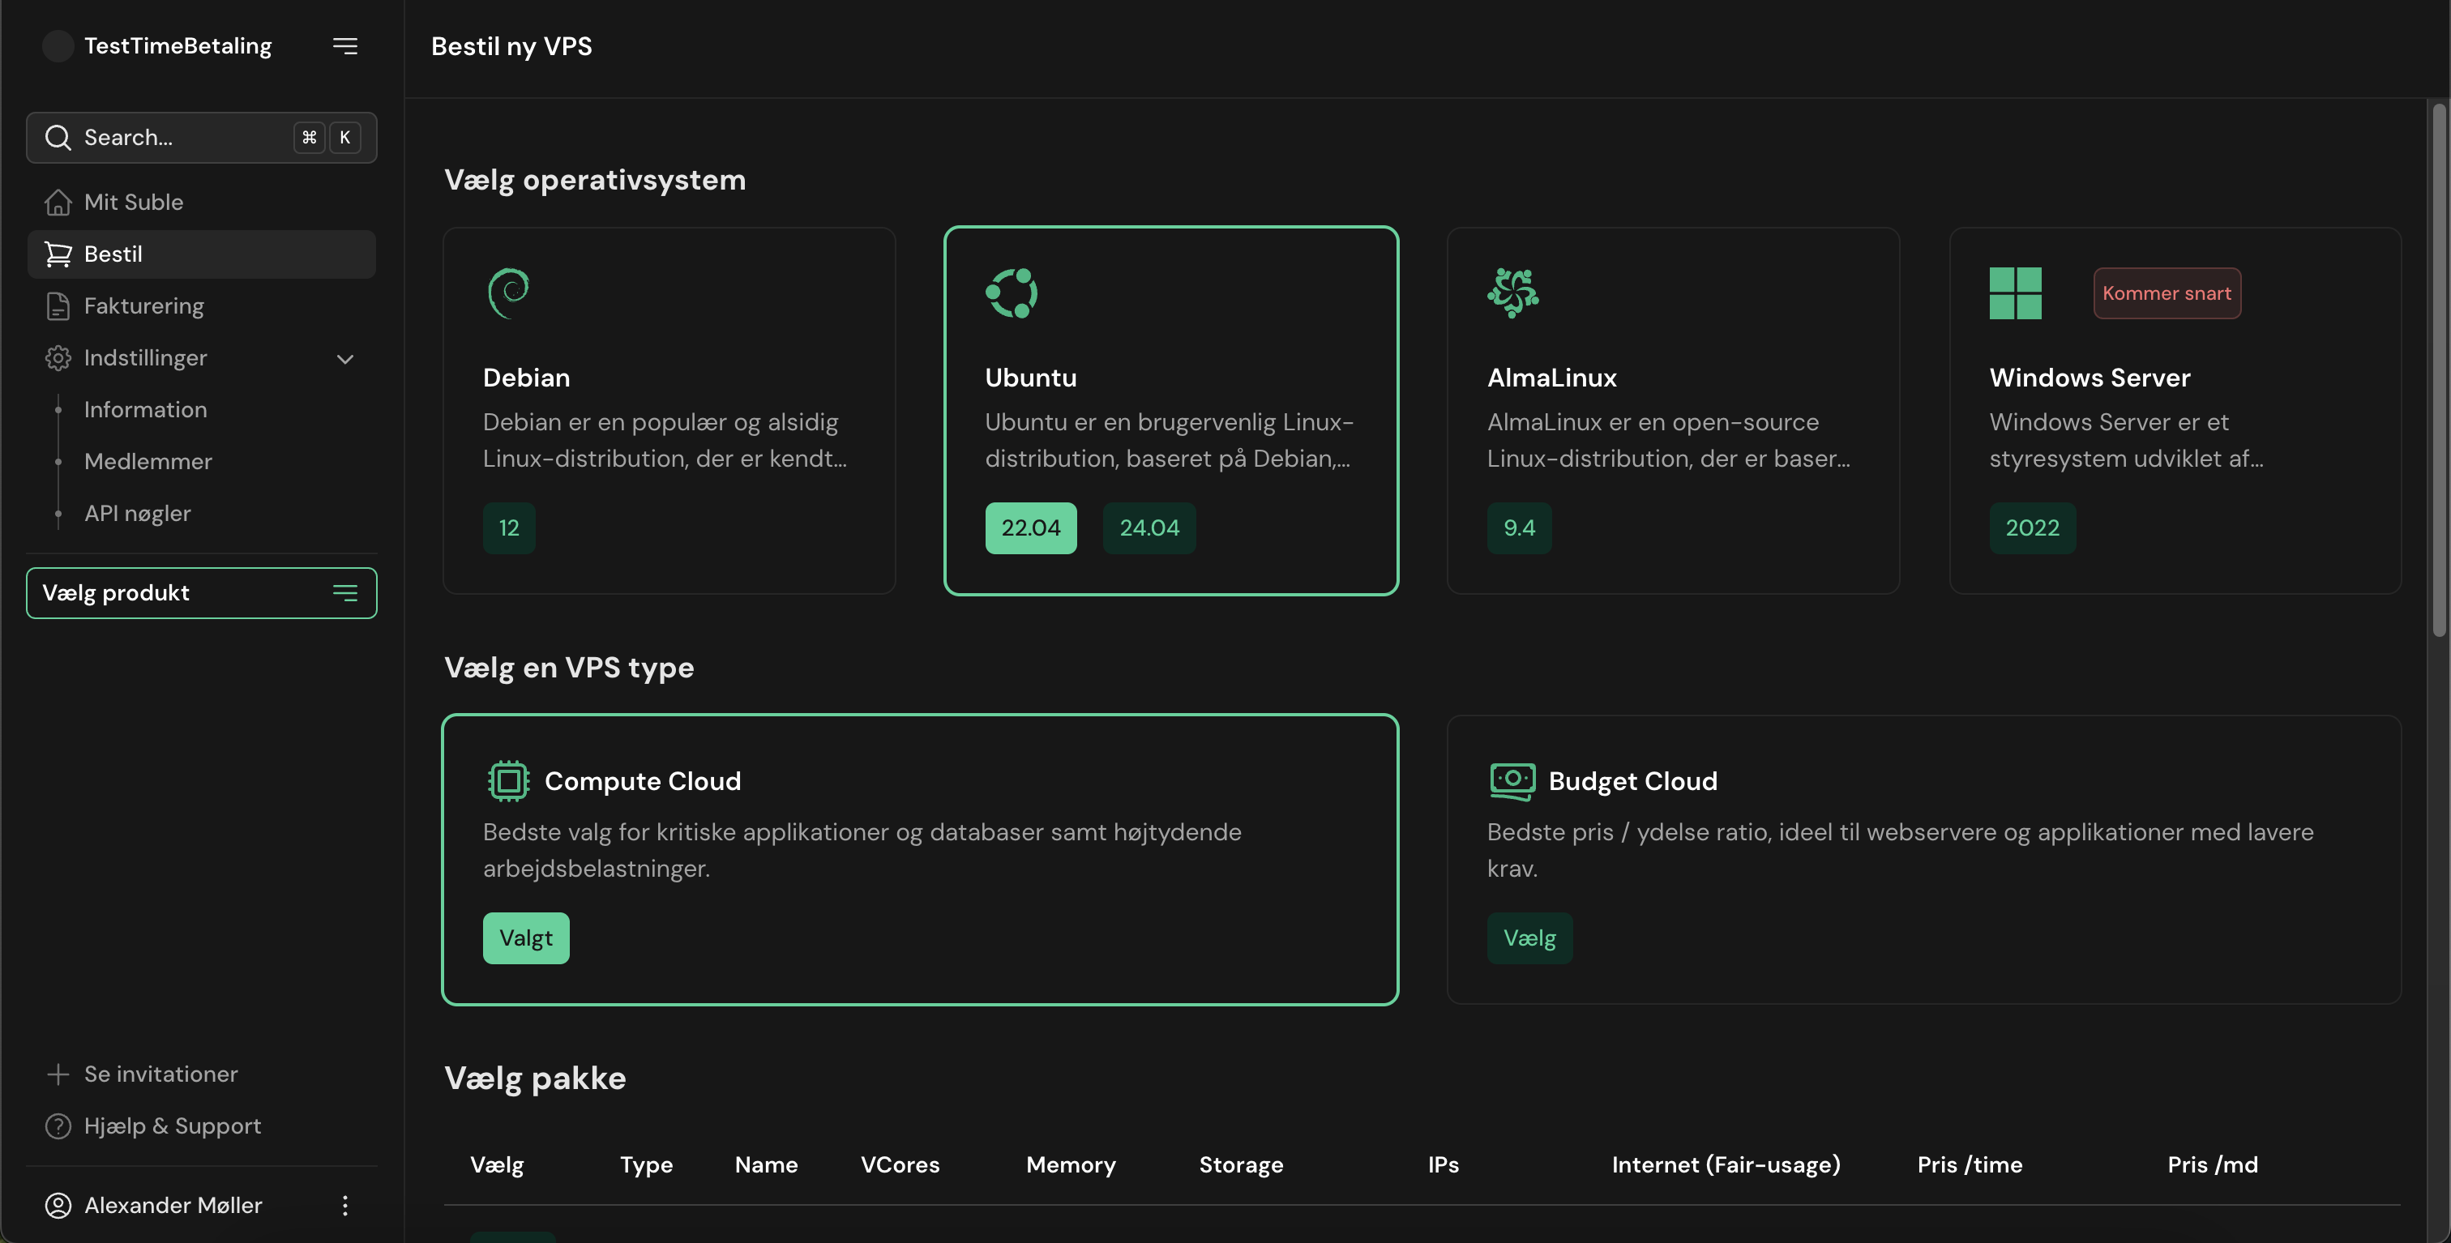Viewport: 2451px width, 1243px height.
Task: Click the AlmaLinux logo icon
Action: [x=1513, y=292]
